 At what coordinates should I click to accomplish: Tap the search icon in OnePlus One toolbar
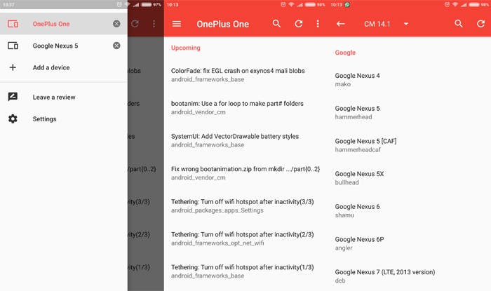277,24
